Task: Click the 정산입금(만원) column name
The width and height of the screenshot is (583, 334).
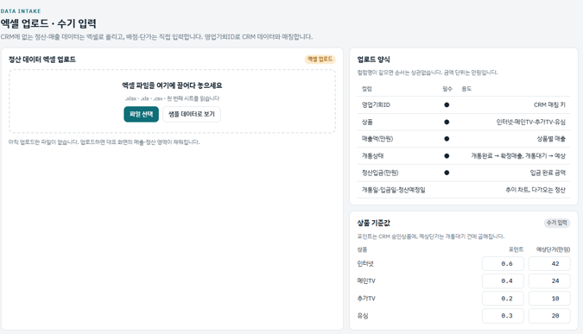Action: (x=380, y=173)
